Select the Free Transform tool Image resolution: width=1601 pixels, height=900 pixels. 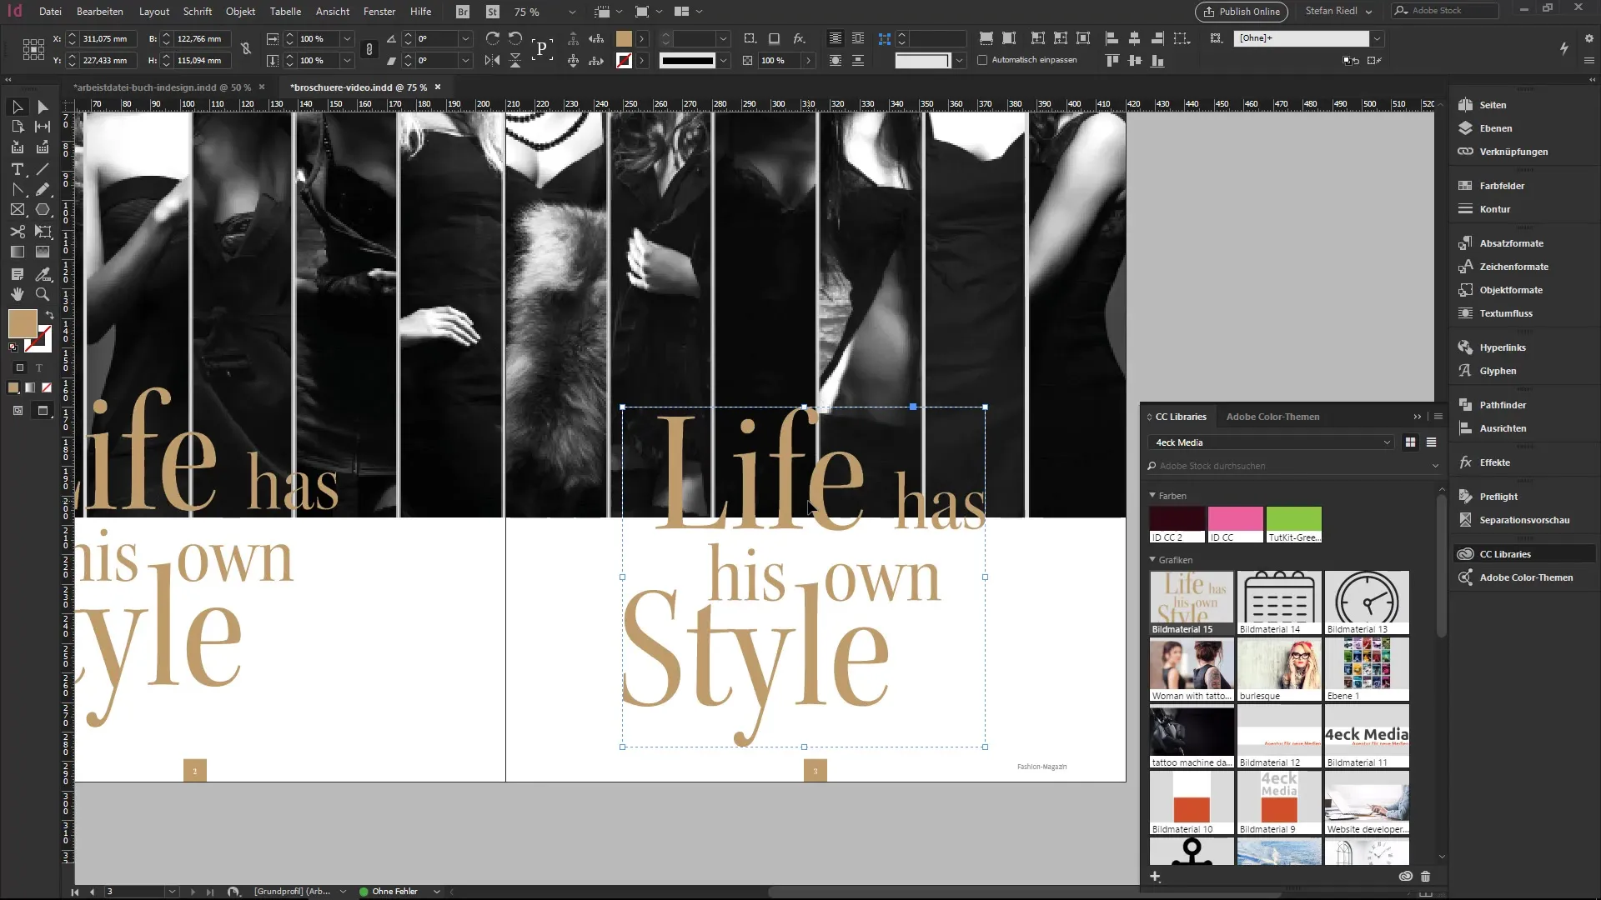pos(43,232)
